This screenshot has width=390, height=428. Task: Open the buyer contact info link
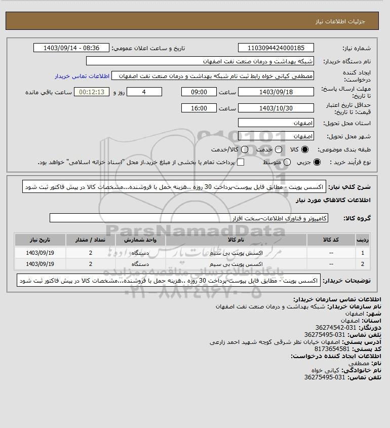(x=82, y=76)
